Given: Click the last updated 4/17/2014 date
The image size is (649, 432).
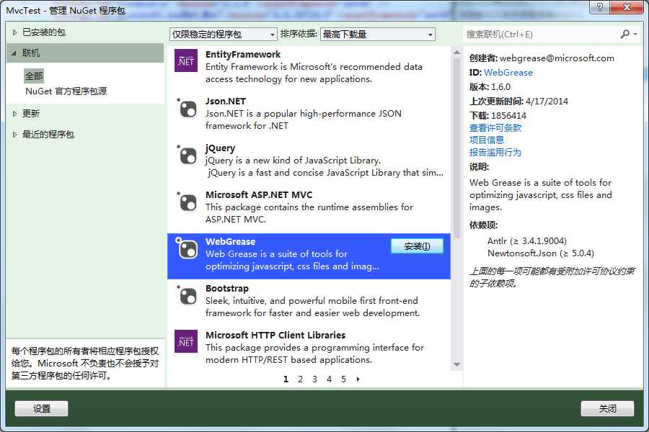Looking at the screenshot, I should click(x=547, y=102).
